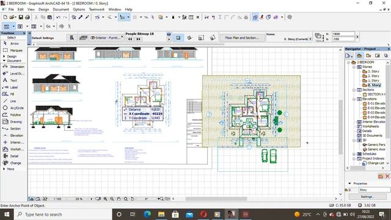Go to next object with forward button
This screenshot has width=391, height=220.
click(x=139, y=39)
